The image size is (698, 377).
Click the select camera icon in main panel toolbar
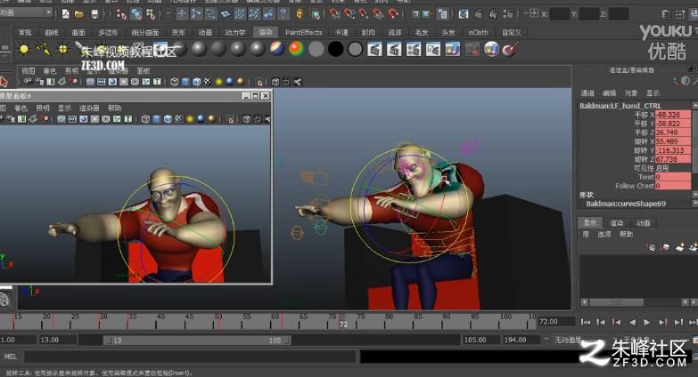click(x=28, y=82)
